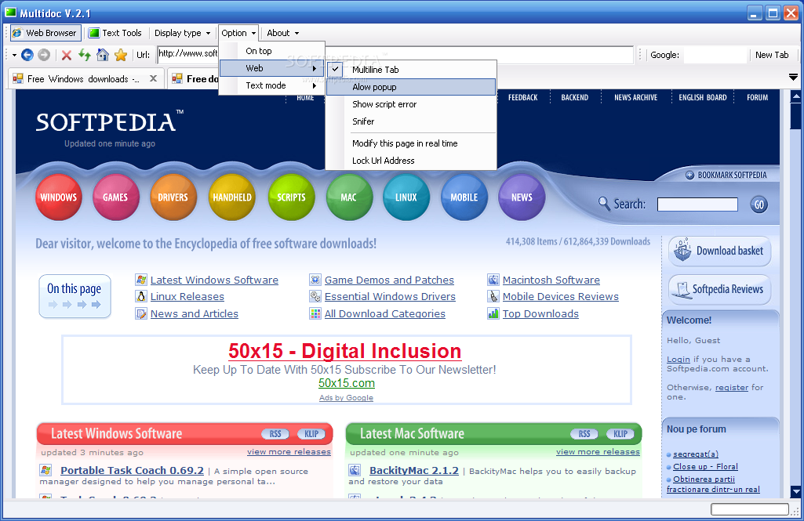Open the Latest Windows Software link
This screenshot has height=521, width=804.
[214, 280]
